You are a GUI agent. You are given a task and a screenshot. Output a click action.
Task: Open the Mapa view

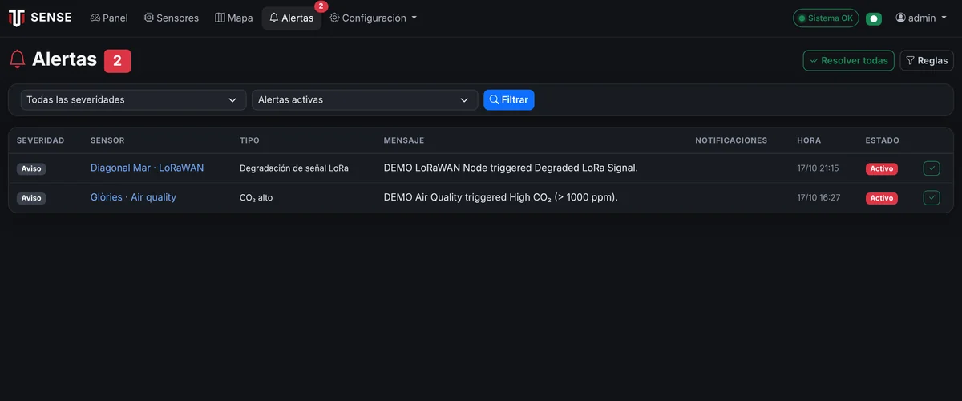click(x=234, y=18)
